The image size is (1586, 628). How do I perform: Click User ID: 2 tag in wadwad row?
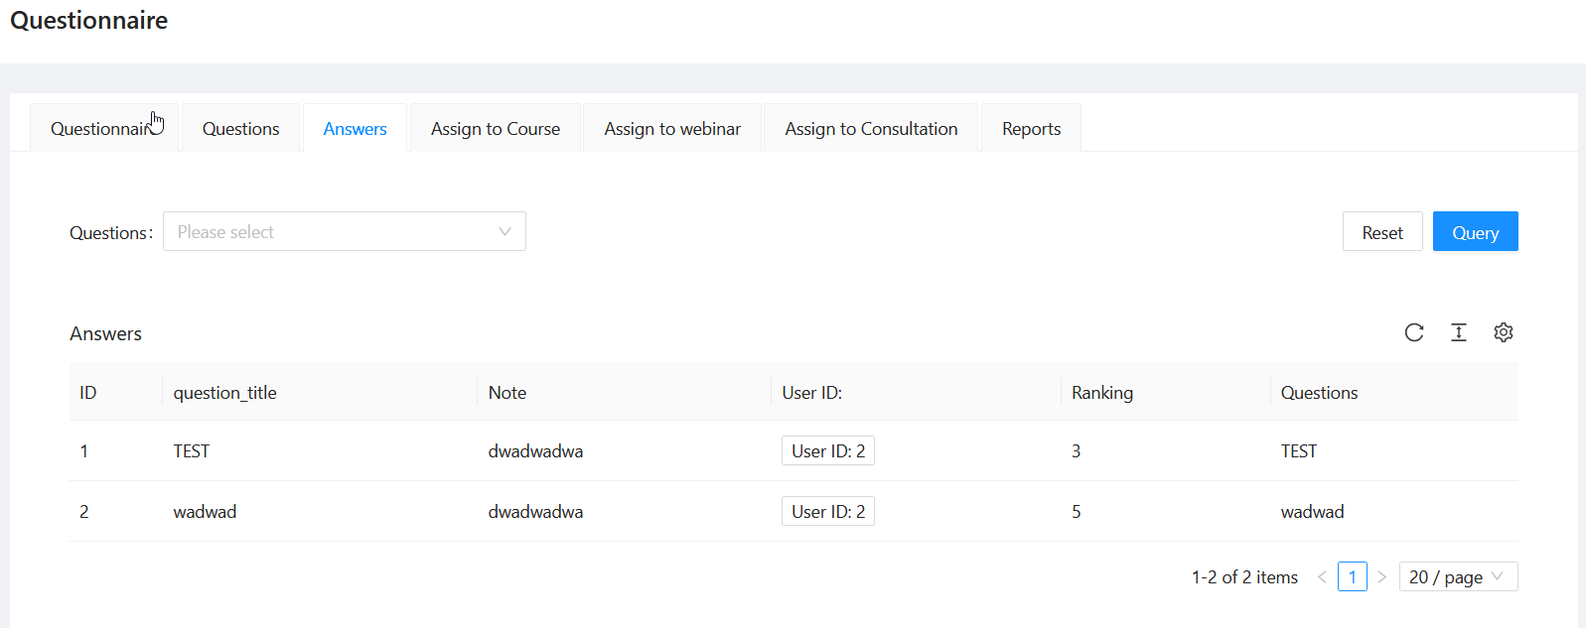pos(828,511)
